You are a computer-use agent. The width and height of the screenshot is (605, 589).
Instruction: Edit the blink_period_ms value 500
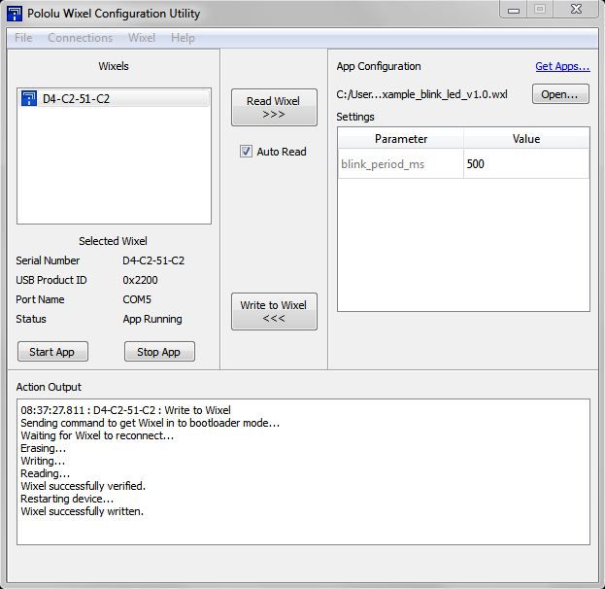pyautogui.click(x=526, y=163)
